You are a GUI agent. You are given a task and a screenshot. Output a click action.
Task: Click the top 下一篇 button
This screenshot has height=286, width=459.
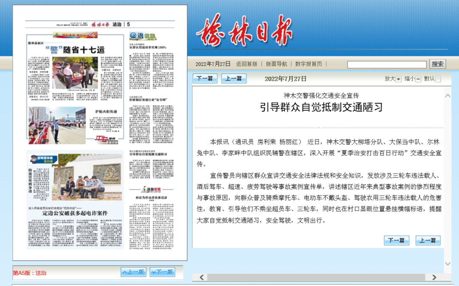(205, 79)
